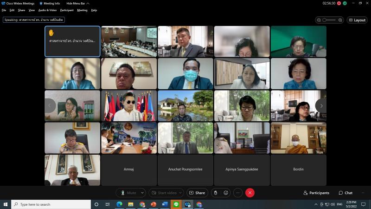Open the View menu
This screenshot has height=209, width=371.
(32, 10)
